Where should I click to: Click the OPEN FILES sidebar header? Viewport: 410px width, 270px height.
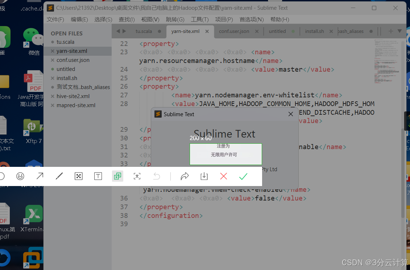click(x=67, y=33)
